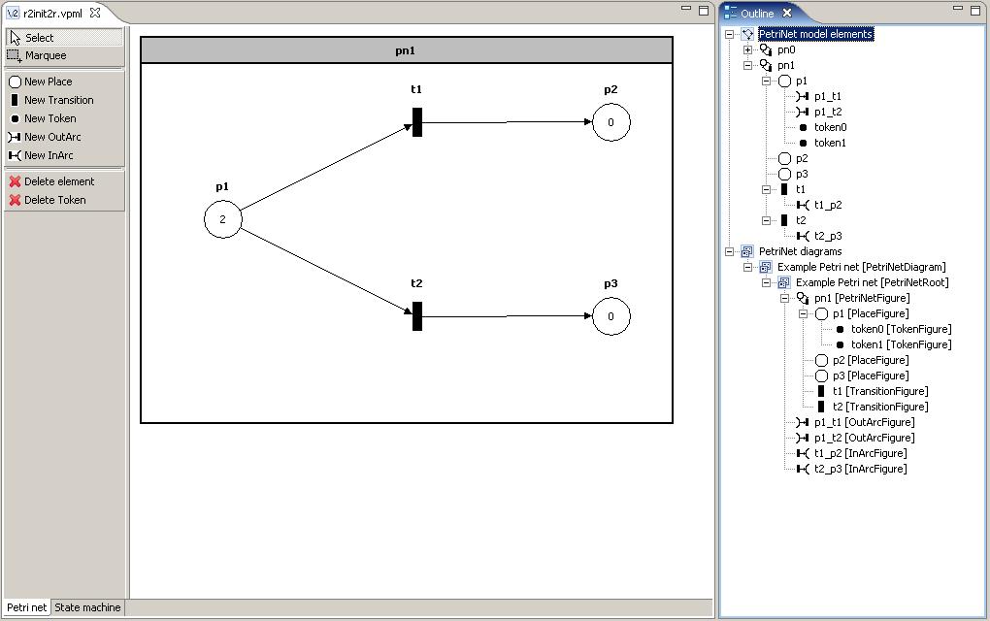Select t2_p3 [InArcFigure] item
This screenshot has height=621, width=990.
[860, 469]
